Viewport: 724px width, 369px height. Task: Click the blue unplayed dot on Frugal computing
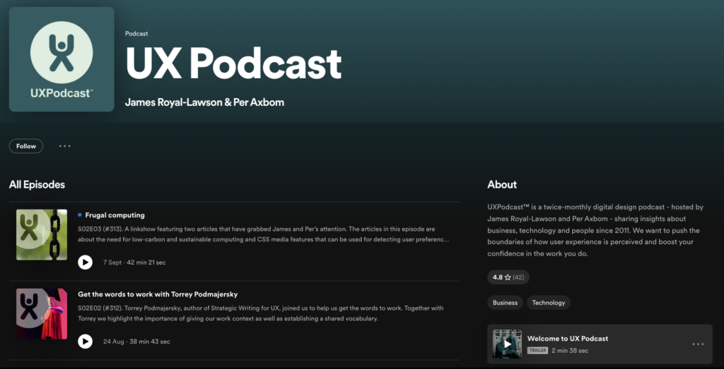(x=80, y=214)
